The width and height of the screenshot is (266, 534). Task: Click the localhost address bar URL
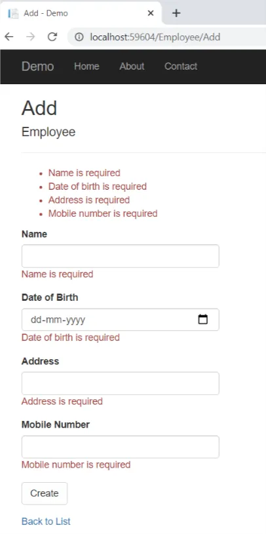155,37
